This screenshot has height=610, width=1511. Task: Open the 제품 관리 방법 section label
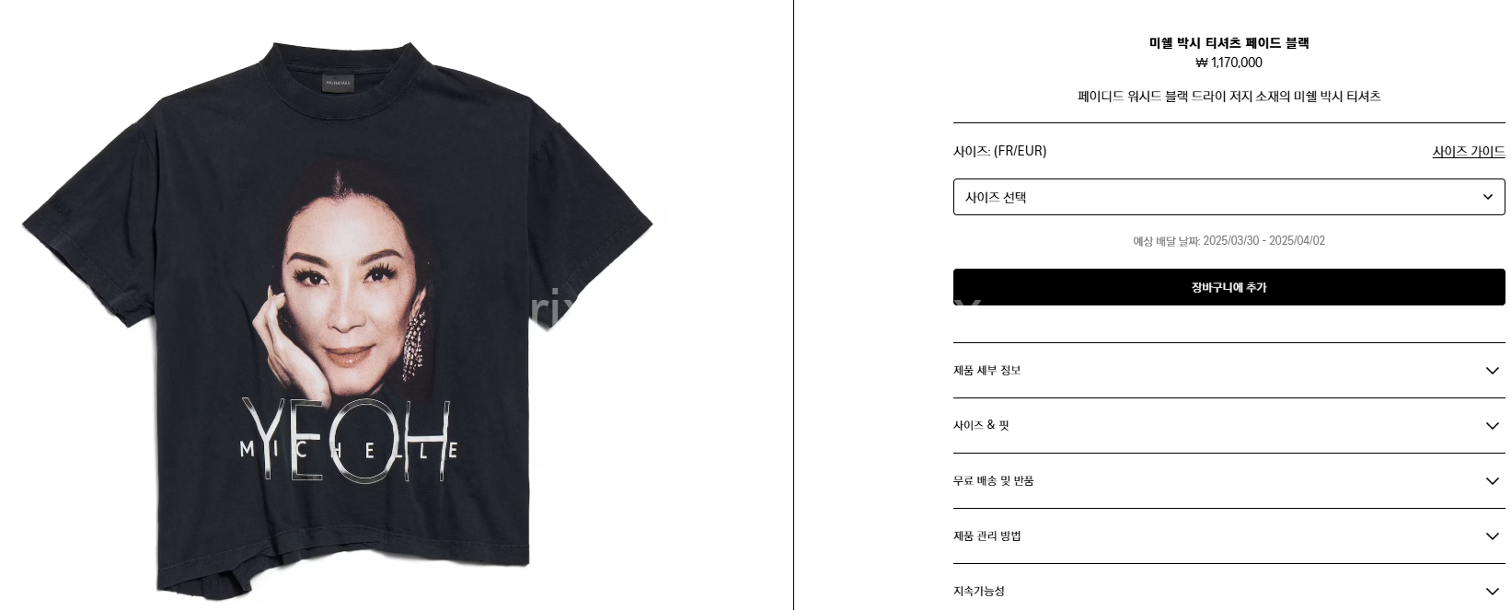(x=986, y=535)
